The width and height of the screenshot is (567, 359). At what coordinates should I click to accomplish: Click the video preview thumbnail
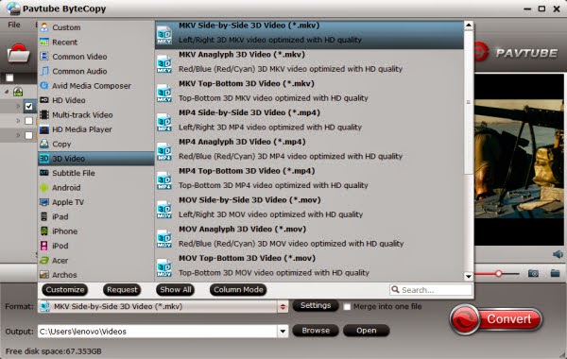(x=519, y=159)
